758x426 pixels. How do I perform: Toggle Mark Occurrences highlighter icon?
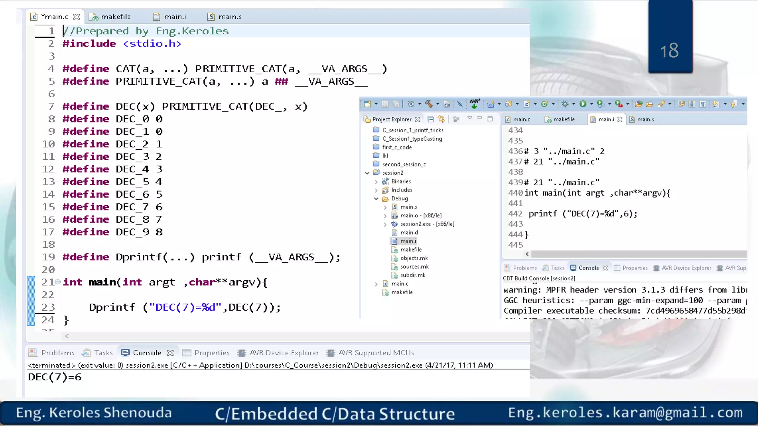click(661, 104)
